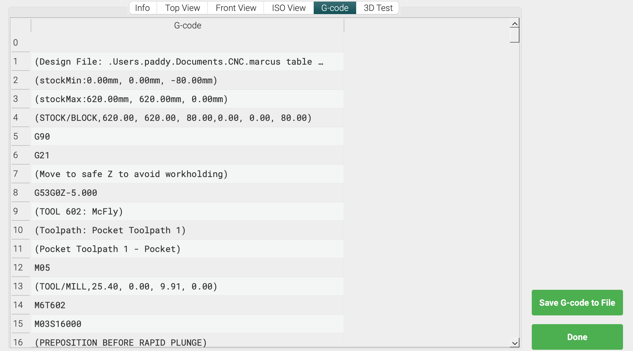Click the G53G0Z-5.000 line
This screenshot has width=633, height=351.
[x=187, y=193]
